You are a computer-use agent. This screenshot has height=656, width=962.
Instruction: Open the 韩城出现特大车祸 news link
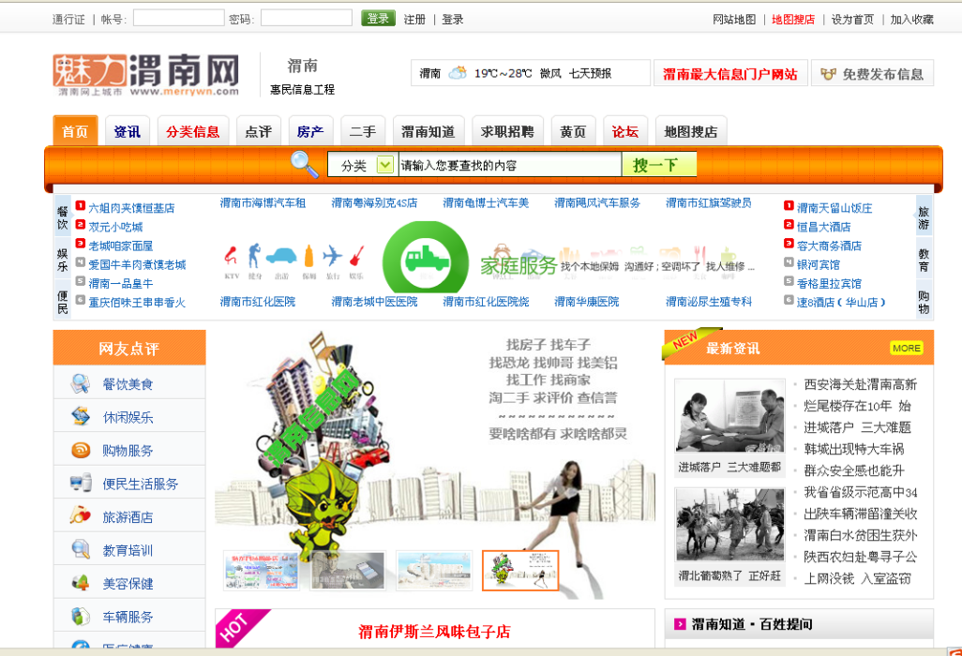[x=854, y=449]
